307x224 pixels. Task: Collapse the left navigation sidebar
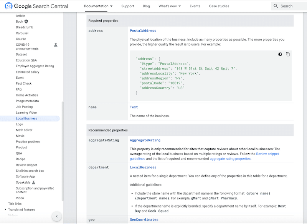tap(56, 216)
